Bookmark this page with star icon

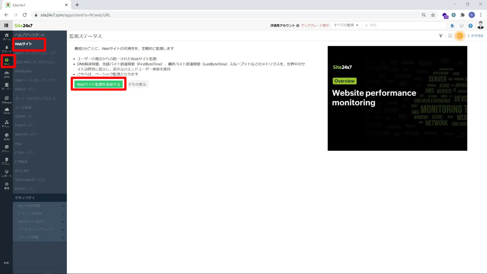coord(433,15)
